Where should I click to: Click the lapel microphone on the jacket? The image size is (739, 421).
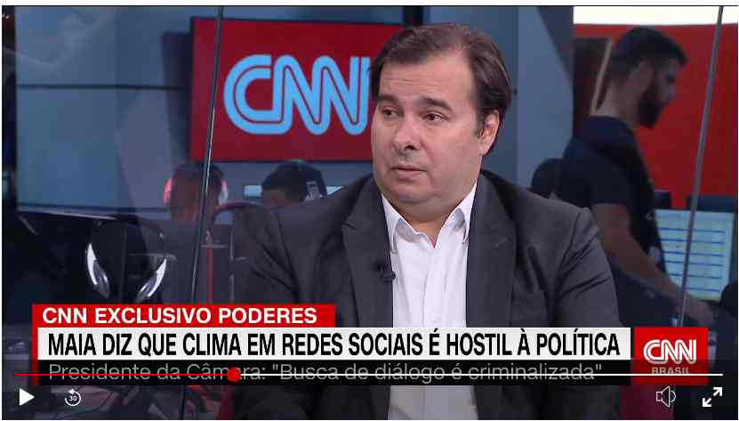(x=384, y=271)
